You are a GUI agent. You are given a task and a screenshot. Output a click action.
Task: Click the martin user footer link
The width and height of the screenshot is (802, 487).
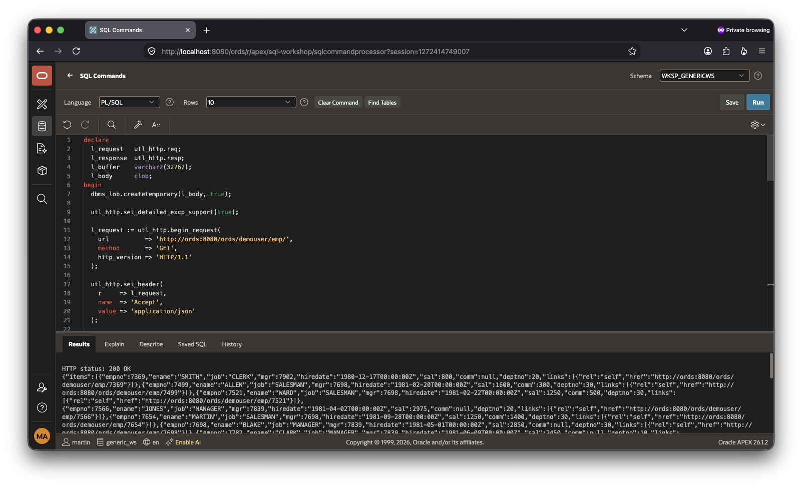[x=76, y=442]
